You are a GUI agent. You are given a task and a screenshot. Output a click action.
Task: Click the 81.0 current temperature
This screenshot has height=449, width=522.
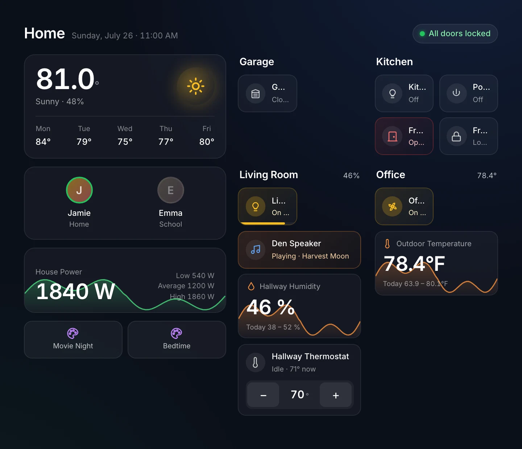[x=67, y=79]
